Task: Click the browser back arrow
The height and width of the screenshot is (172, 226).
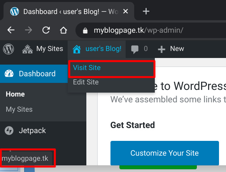Action: click(x=11, y=30)
